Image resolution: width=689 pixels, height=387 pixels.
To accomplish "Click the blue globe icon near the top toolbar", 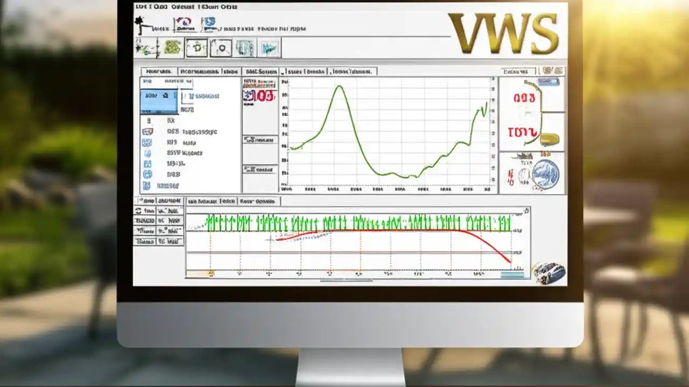I will pos(209,21).
